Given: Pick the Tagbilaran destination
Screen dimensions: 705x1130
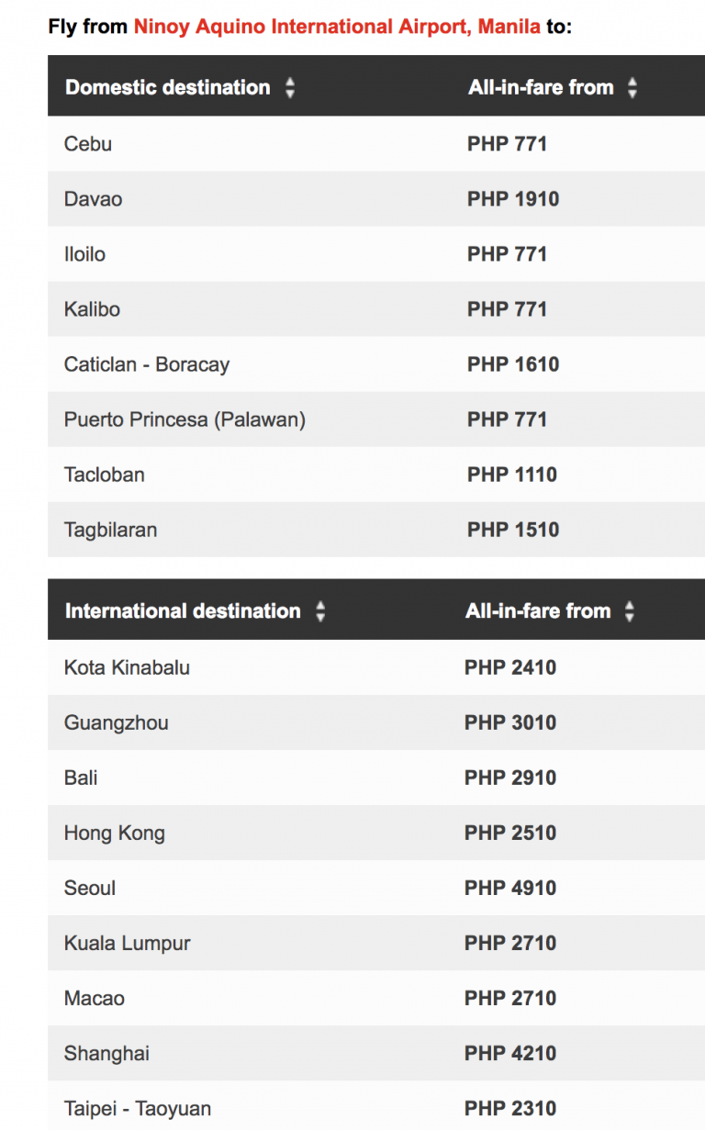Looking at the screenshot, I should coord(110,530).
